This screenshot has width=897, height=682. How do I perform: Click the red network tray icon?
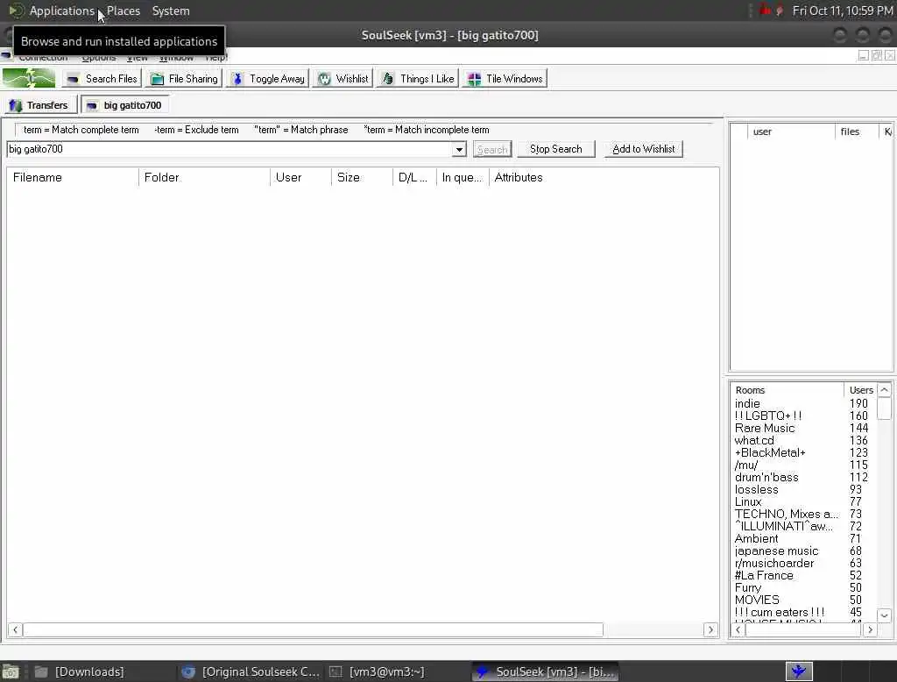(x=765, y=11)
